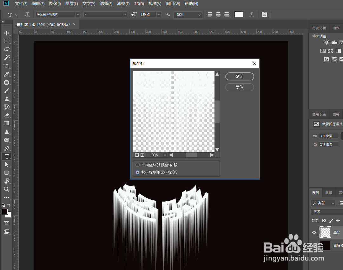Toggle text orientation in options bar
Image resolution: width=343 pixels, height=270 pixels.
pos(27,15)
